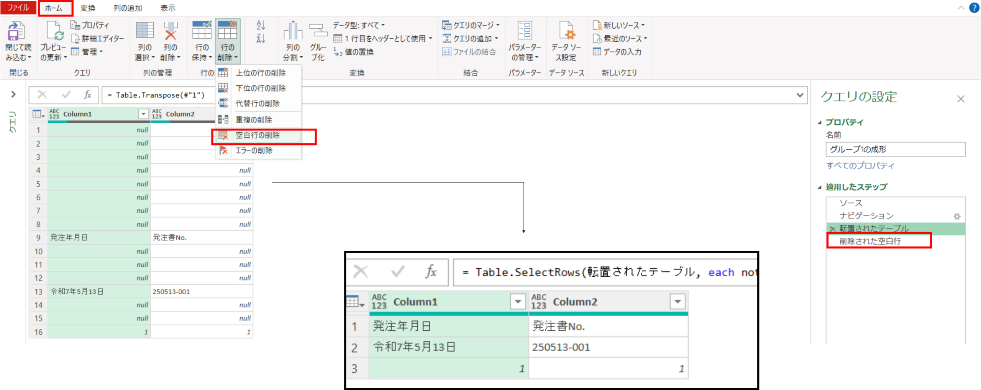Choose Remove Blank Rows (空白行の削除)
The height and width of the screenshot is (390, 981).
(x=259, y=135)
